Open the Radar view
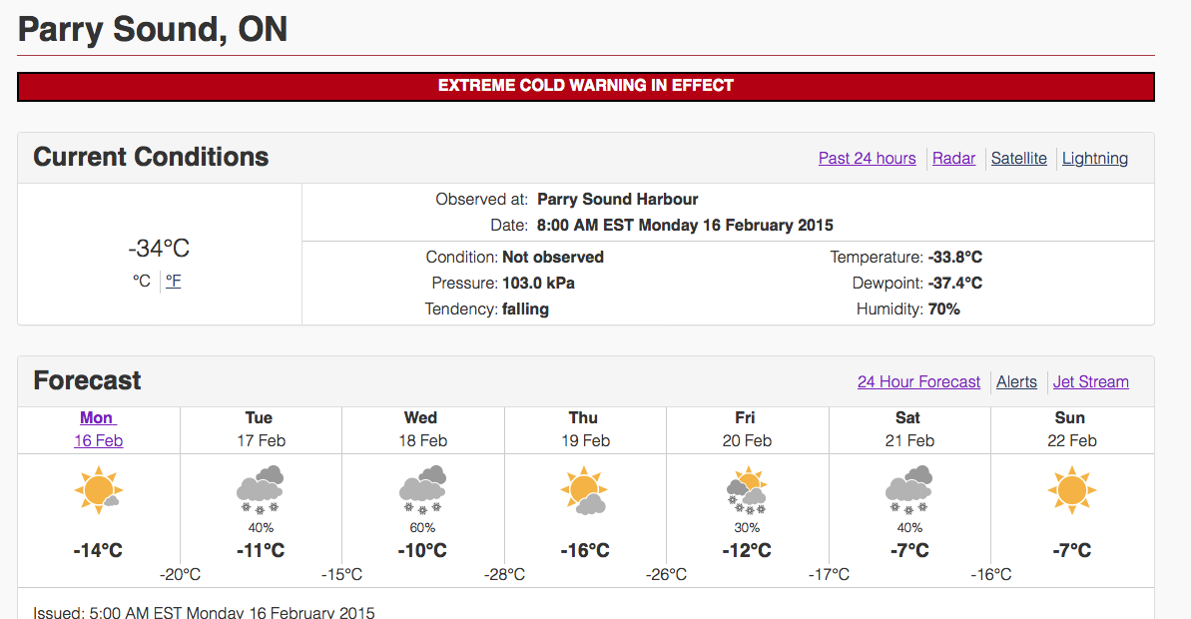 (x=953, y=158)
